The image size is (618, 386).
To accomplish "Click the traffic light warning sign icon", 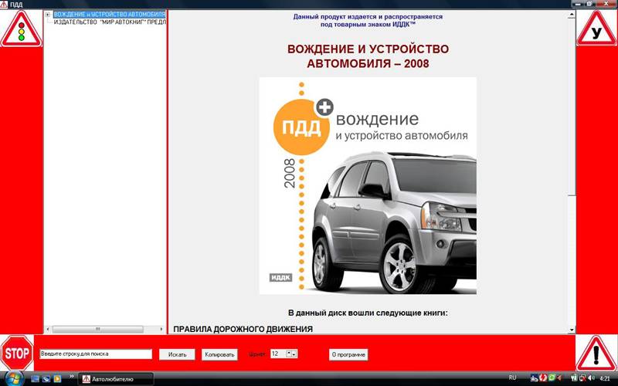I will point(22,29).
